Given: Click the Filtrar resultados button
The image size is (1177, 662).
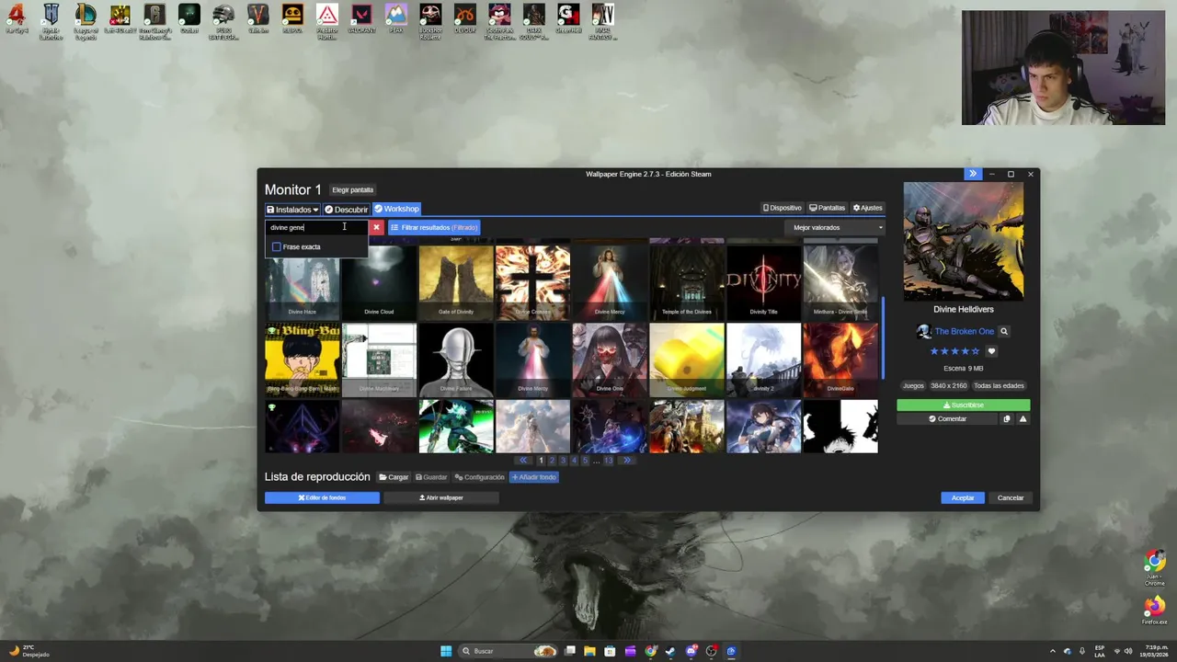Looking at the screenshot, I should coord(434,228).
